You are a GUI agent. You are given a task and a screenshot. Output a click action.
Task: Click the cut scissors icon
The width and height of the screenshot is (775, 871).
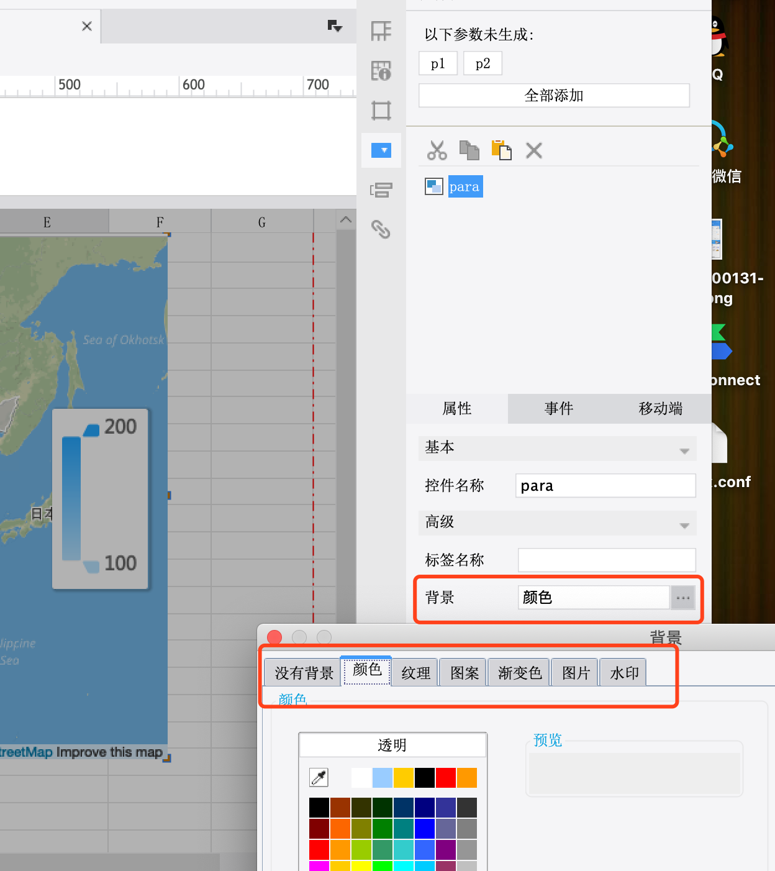437,150
